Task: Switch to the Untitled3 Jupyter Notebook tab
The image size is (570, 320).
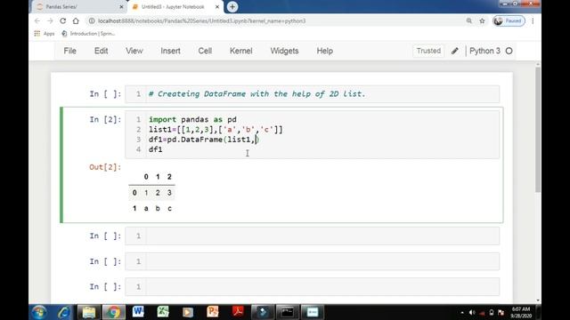Action: (x=173, y=7)
